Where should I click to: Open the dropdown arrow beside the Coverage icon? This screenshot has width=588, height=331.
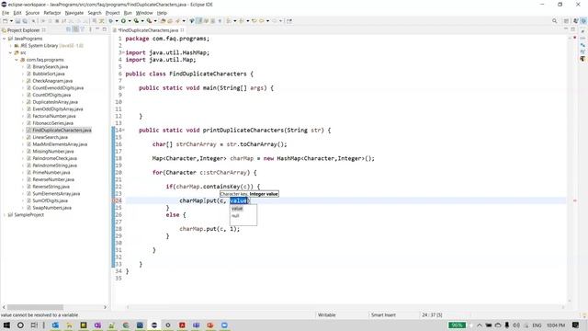[142, 21]
